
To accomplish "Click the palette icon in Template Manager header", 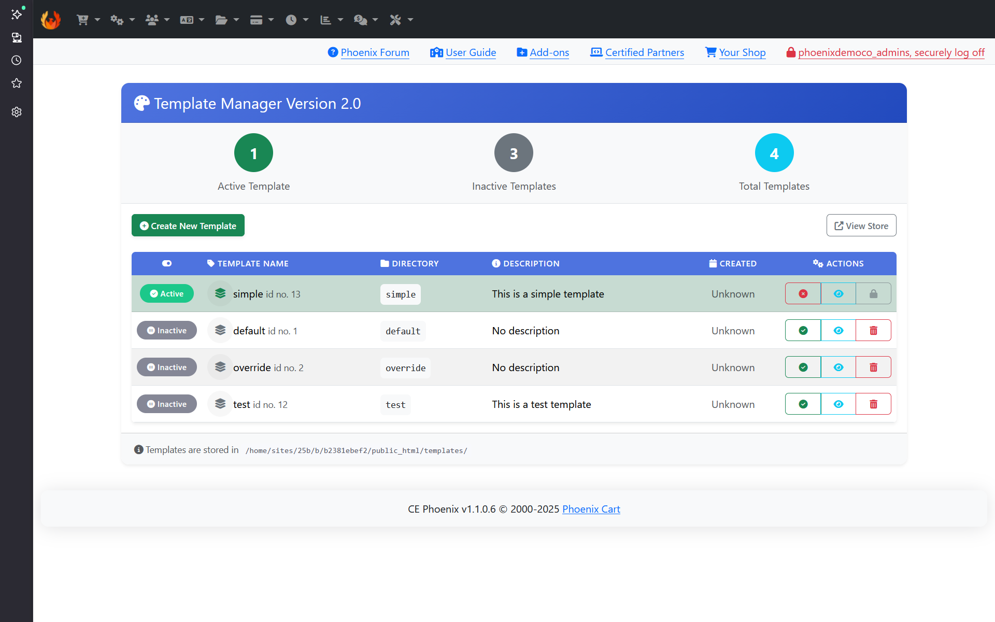I will point(141,103).
